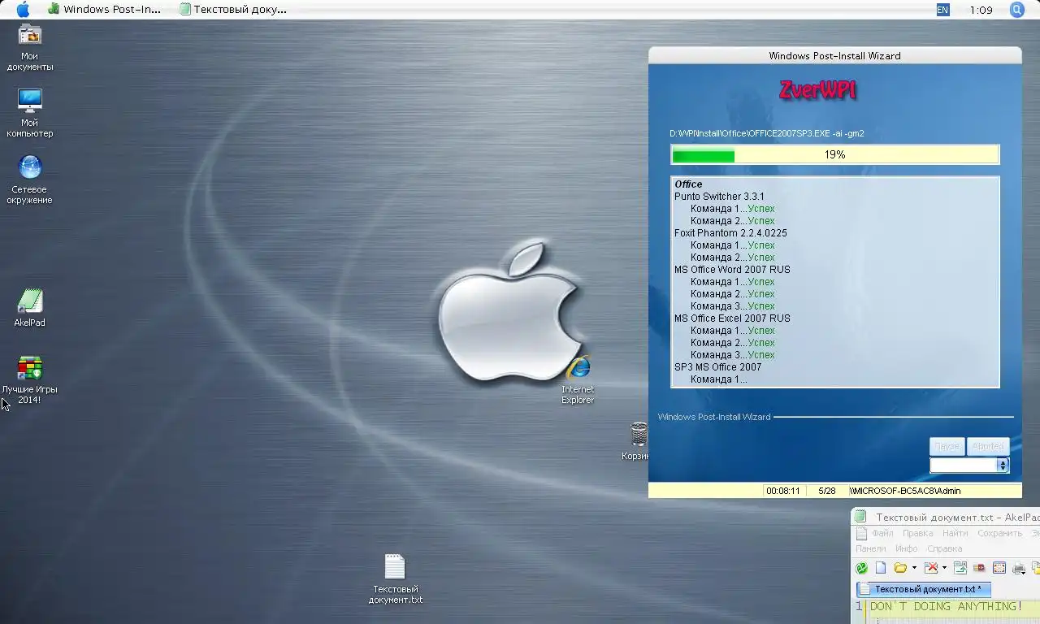Open the combo box below Pause button
This screenshot has width=1040, height=624.
click(x=969, y=465)
